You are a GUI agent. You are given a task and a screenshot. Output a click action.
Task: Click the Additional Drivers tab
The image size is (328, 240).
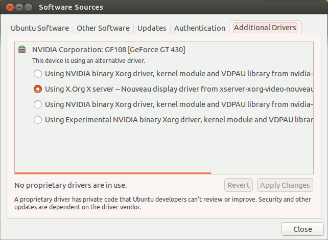tap(265, 28)
